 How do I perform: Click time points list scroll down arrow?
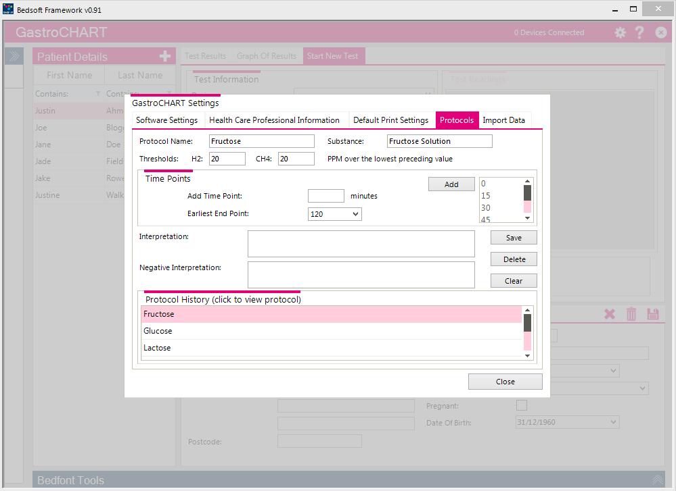(527, 218)
